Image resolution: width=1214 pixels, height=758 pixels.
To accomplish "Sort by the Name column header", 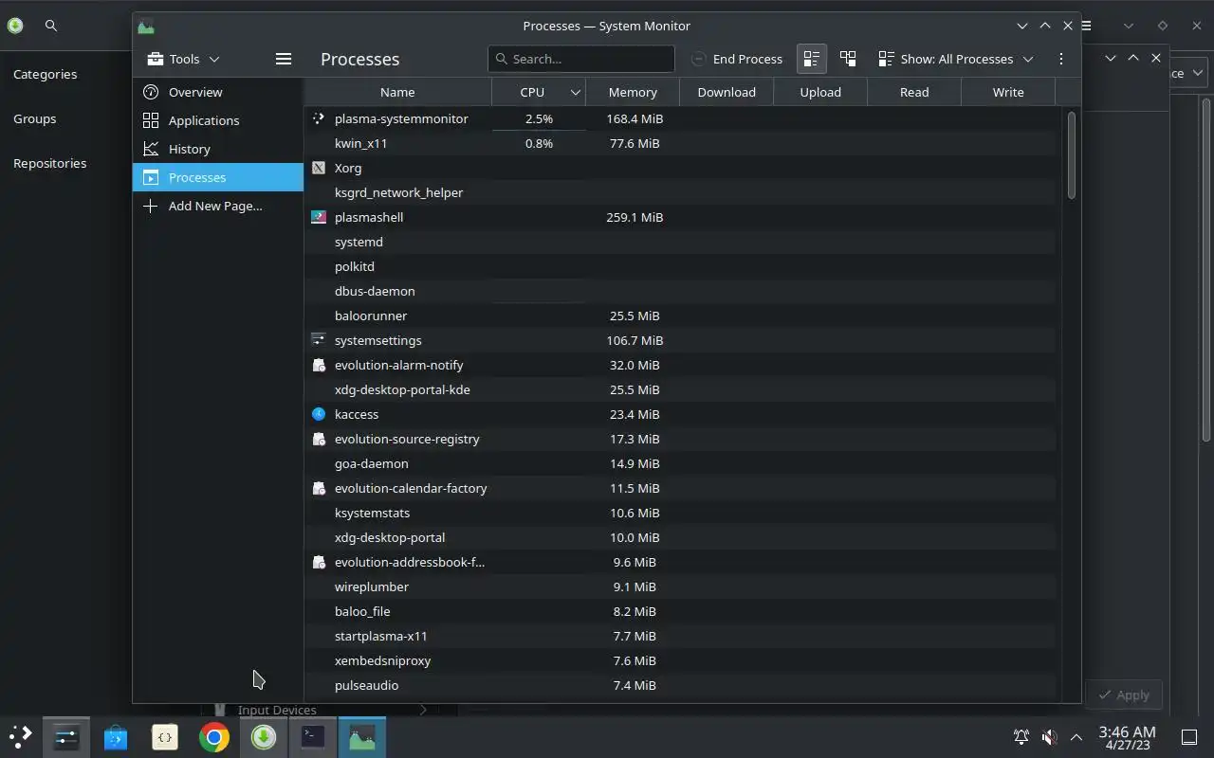I will pos(397,92).
